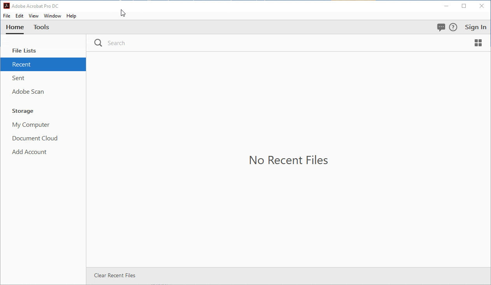Open the notifications speech bubble icon

tap(441, 27)
